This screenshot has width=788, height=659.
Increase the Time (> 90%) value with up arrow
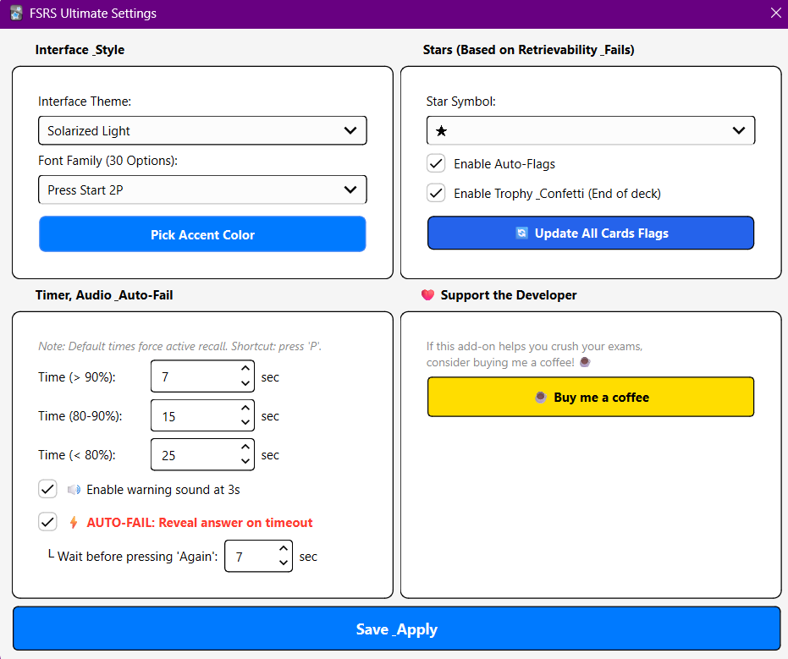(245, 369)
